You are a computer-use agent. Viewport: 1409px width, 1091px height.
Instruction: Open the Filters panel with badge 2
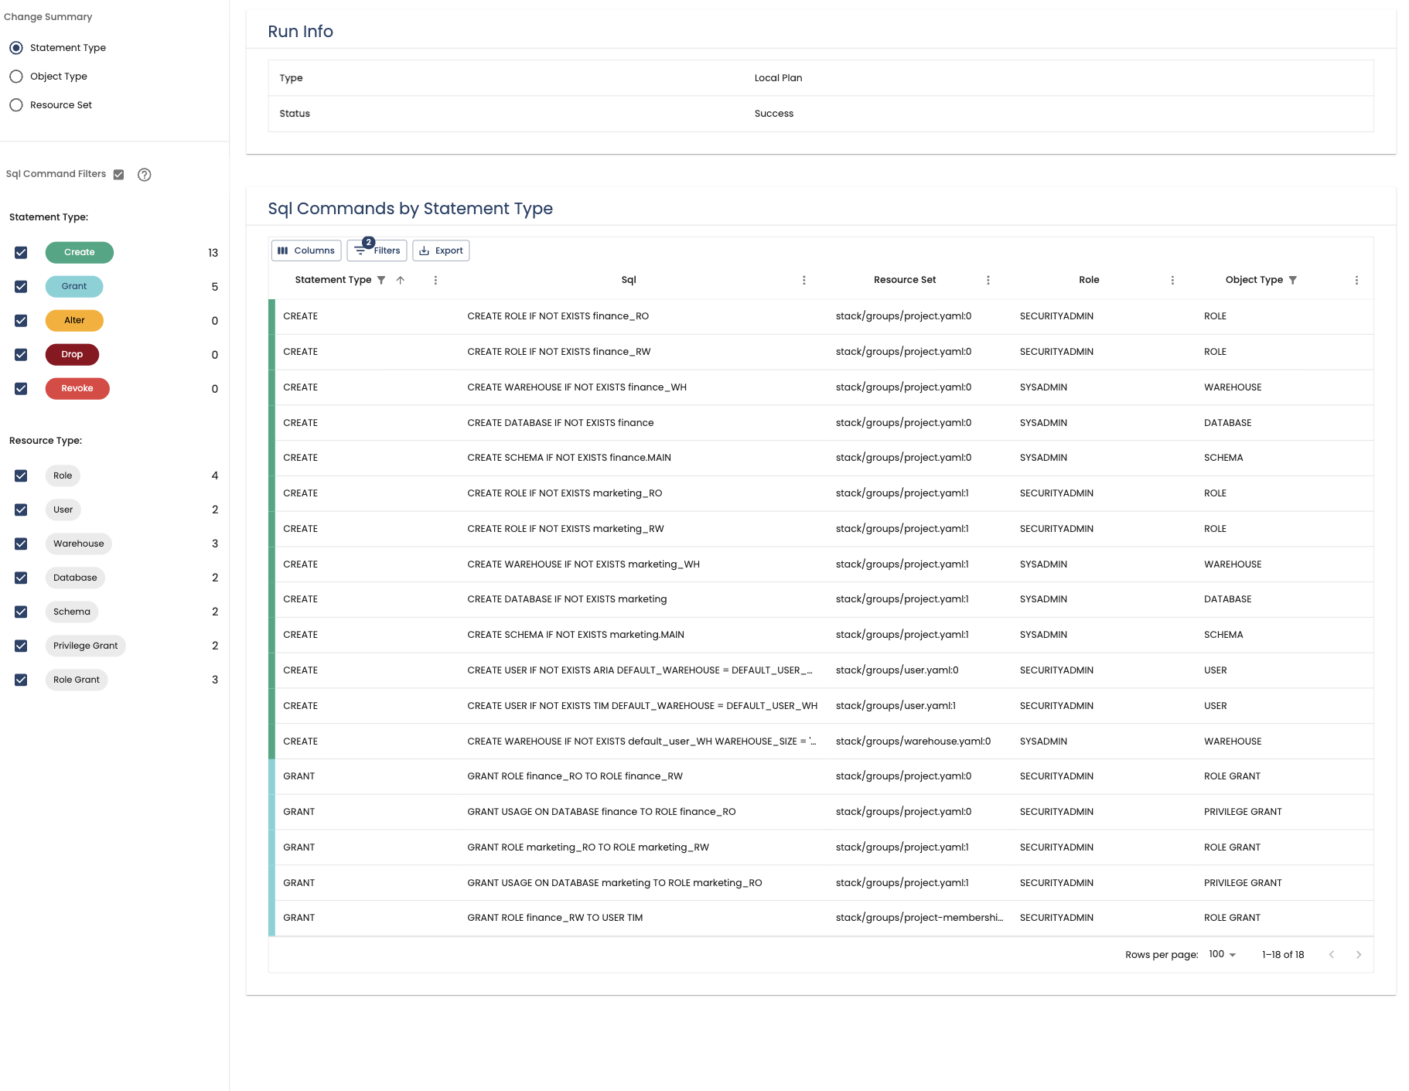pyautogui.click(x=377, y=251)
